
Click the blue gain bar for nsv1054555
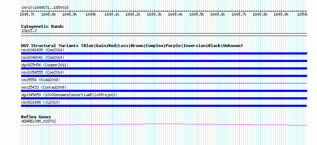point(164,76)
